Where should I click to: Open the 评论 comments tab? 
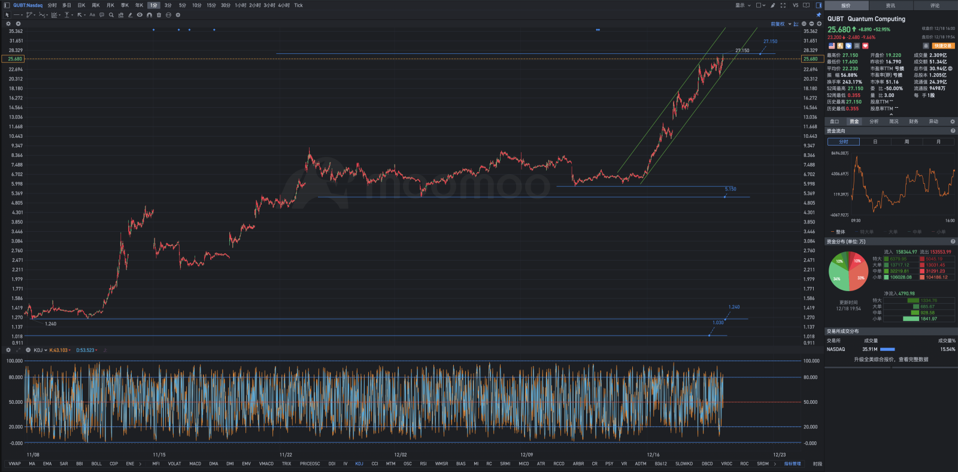click(x=935, y=5)
